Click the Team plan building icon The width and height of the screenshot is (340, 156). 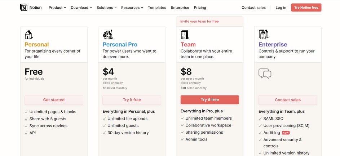point(185,35)
